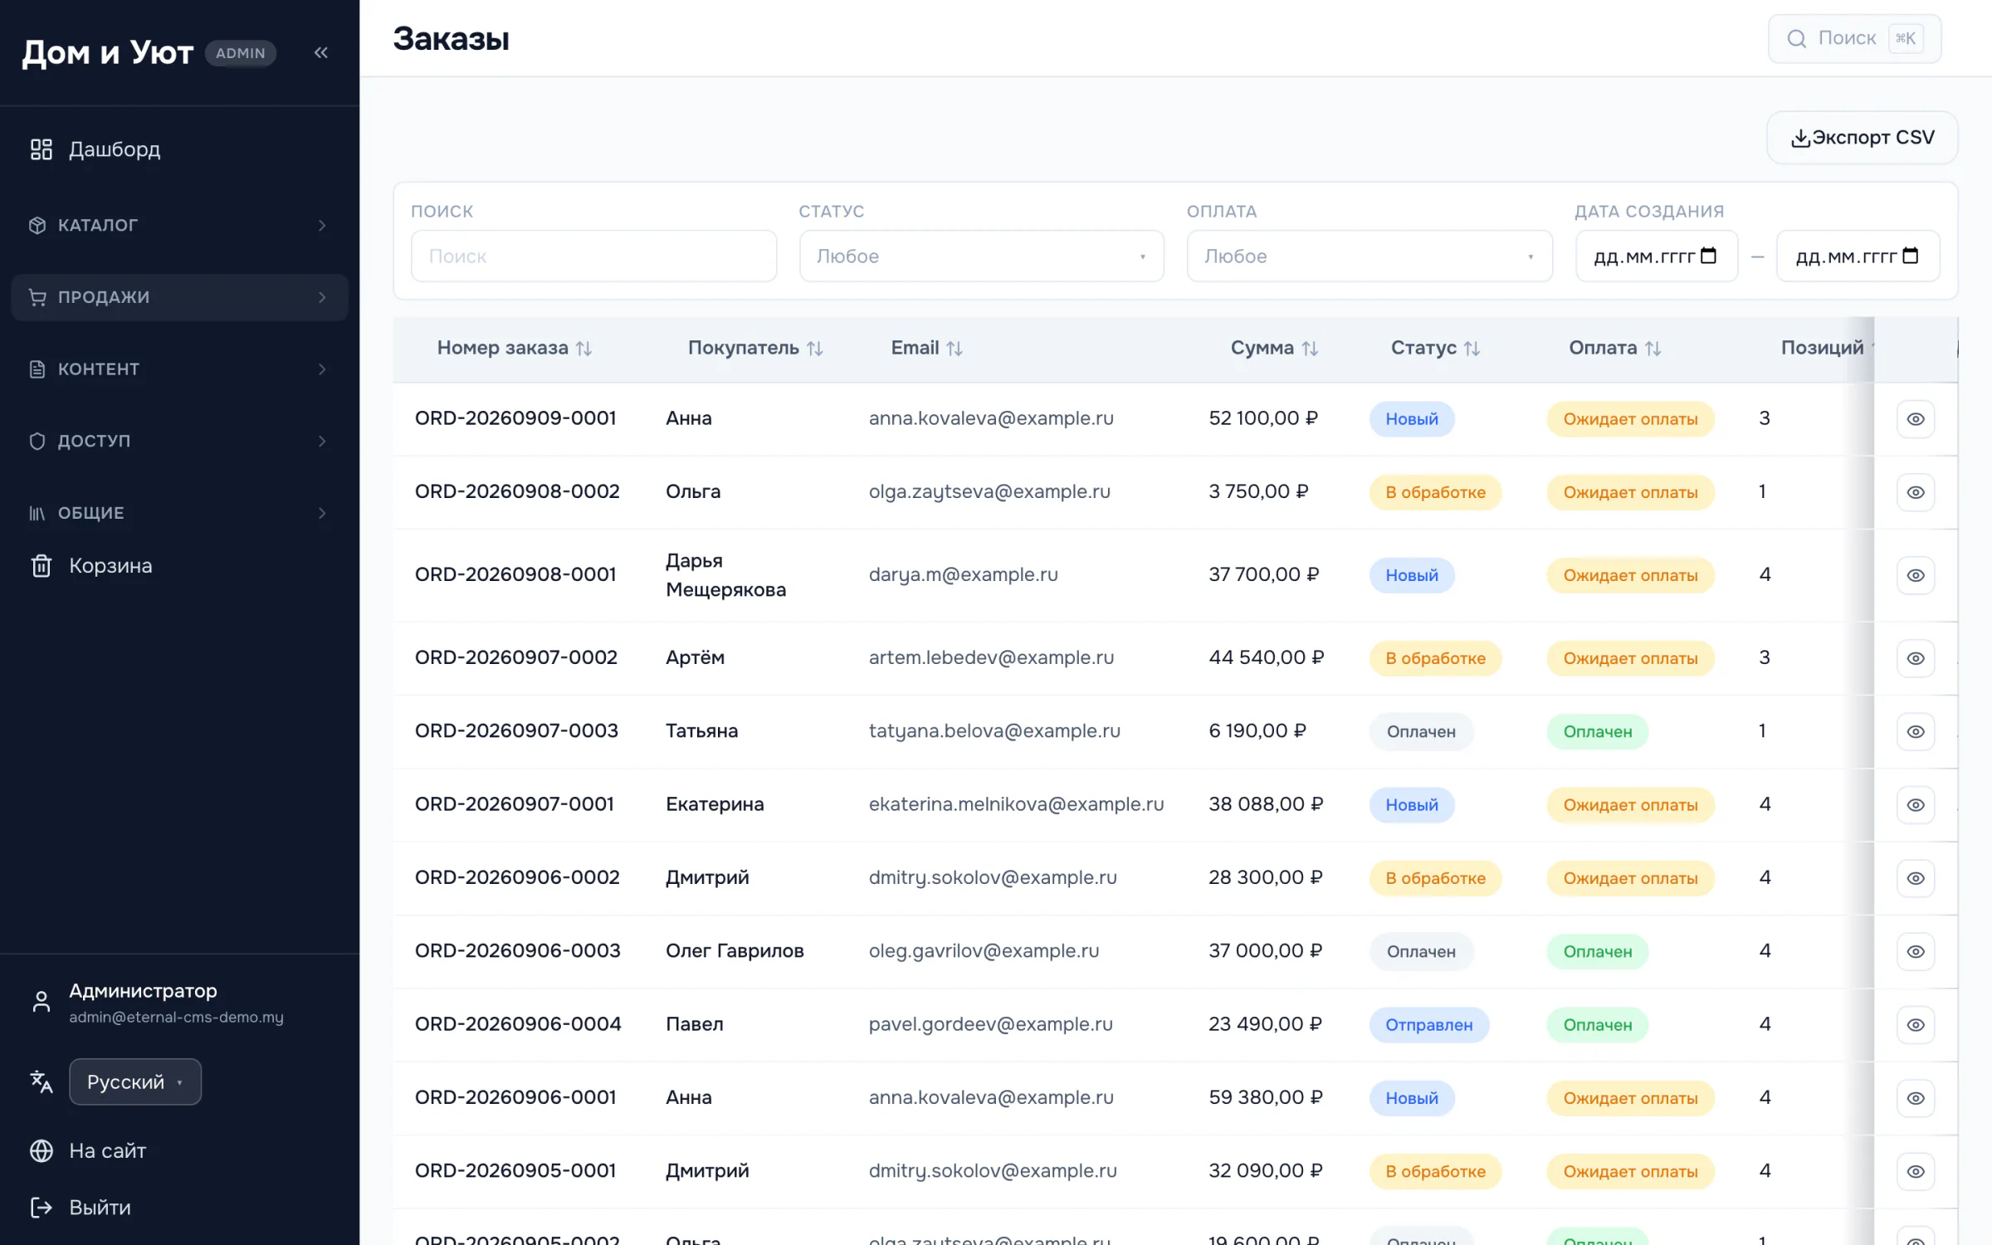
Task: Expand the Каталог menu section
Action: [x=179, y=226]
